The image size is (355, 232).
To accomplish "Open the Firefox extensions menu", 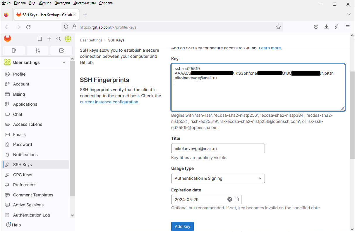I will tap(337, 27).
